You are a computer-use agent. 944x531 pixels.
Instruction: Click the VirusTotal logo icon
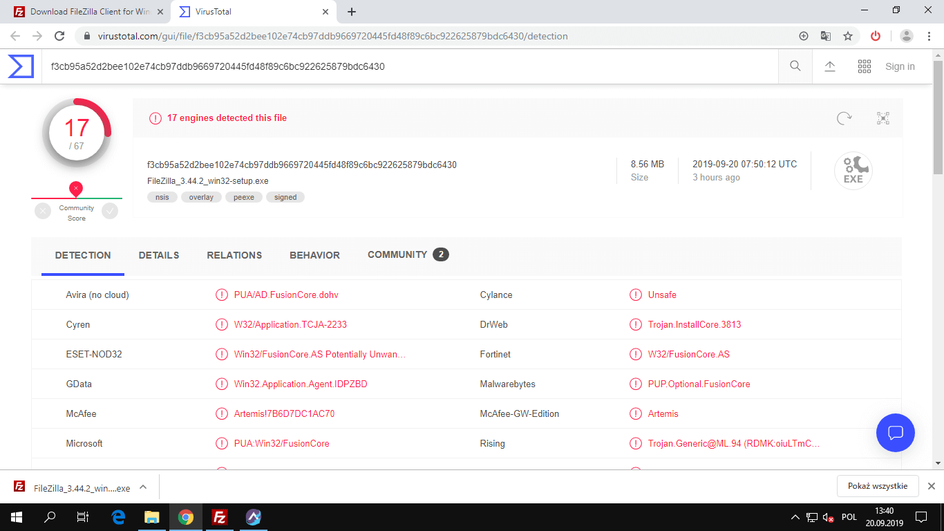(x=21, y=66)
